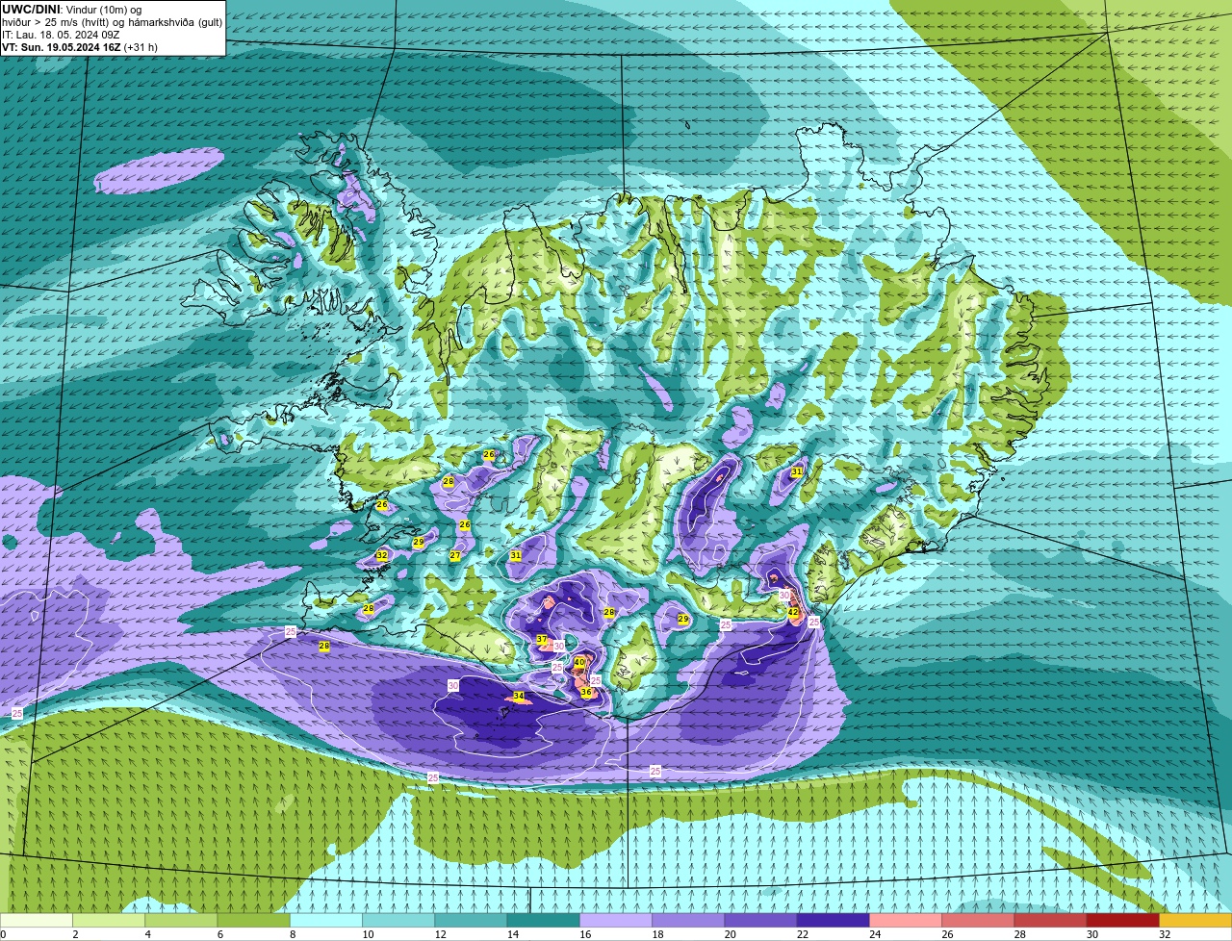This screenshot has height=941, width=1232.
Task: Select the 28–30 m/s red legend swatch
Action: click(1050, 921)
